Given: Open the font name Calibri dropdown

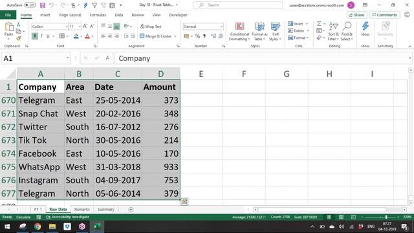Looking at the screenshot, I should click(67, 27).
